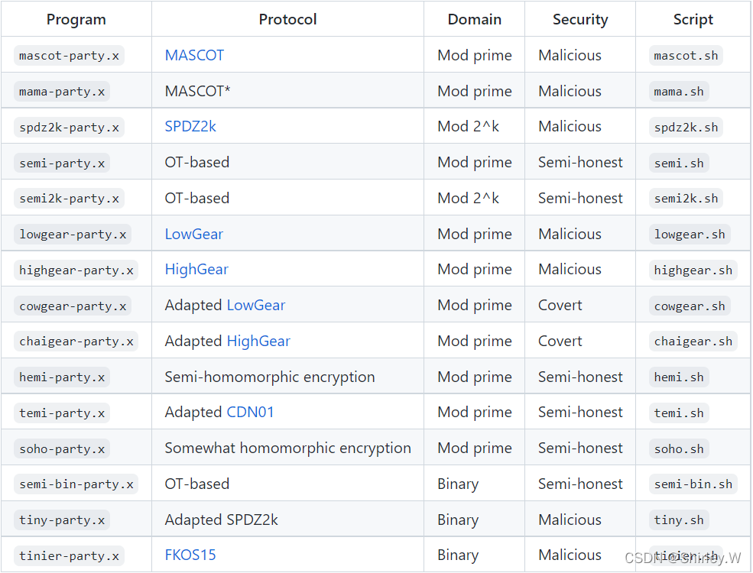Click the spdz2k.sh script label
Screen dimensions: 753x573
(x=686, y=127)
